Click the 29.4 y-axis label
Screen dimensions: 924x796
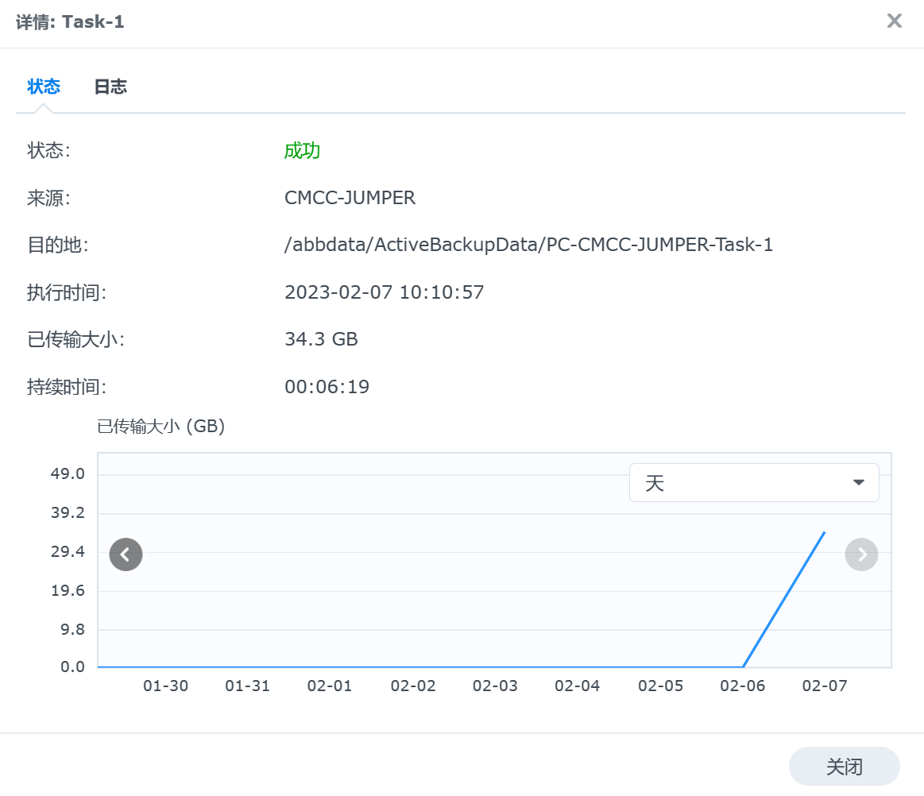(68, 551)
